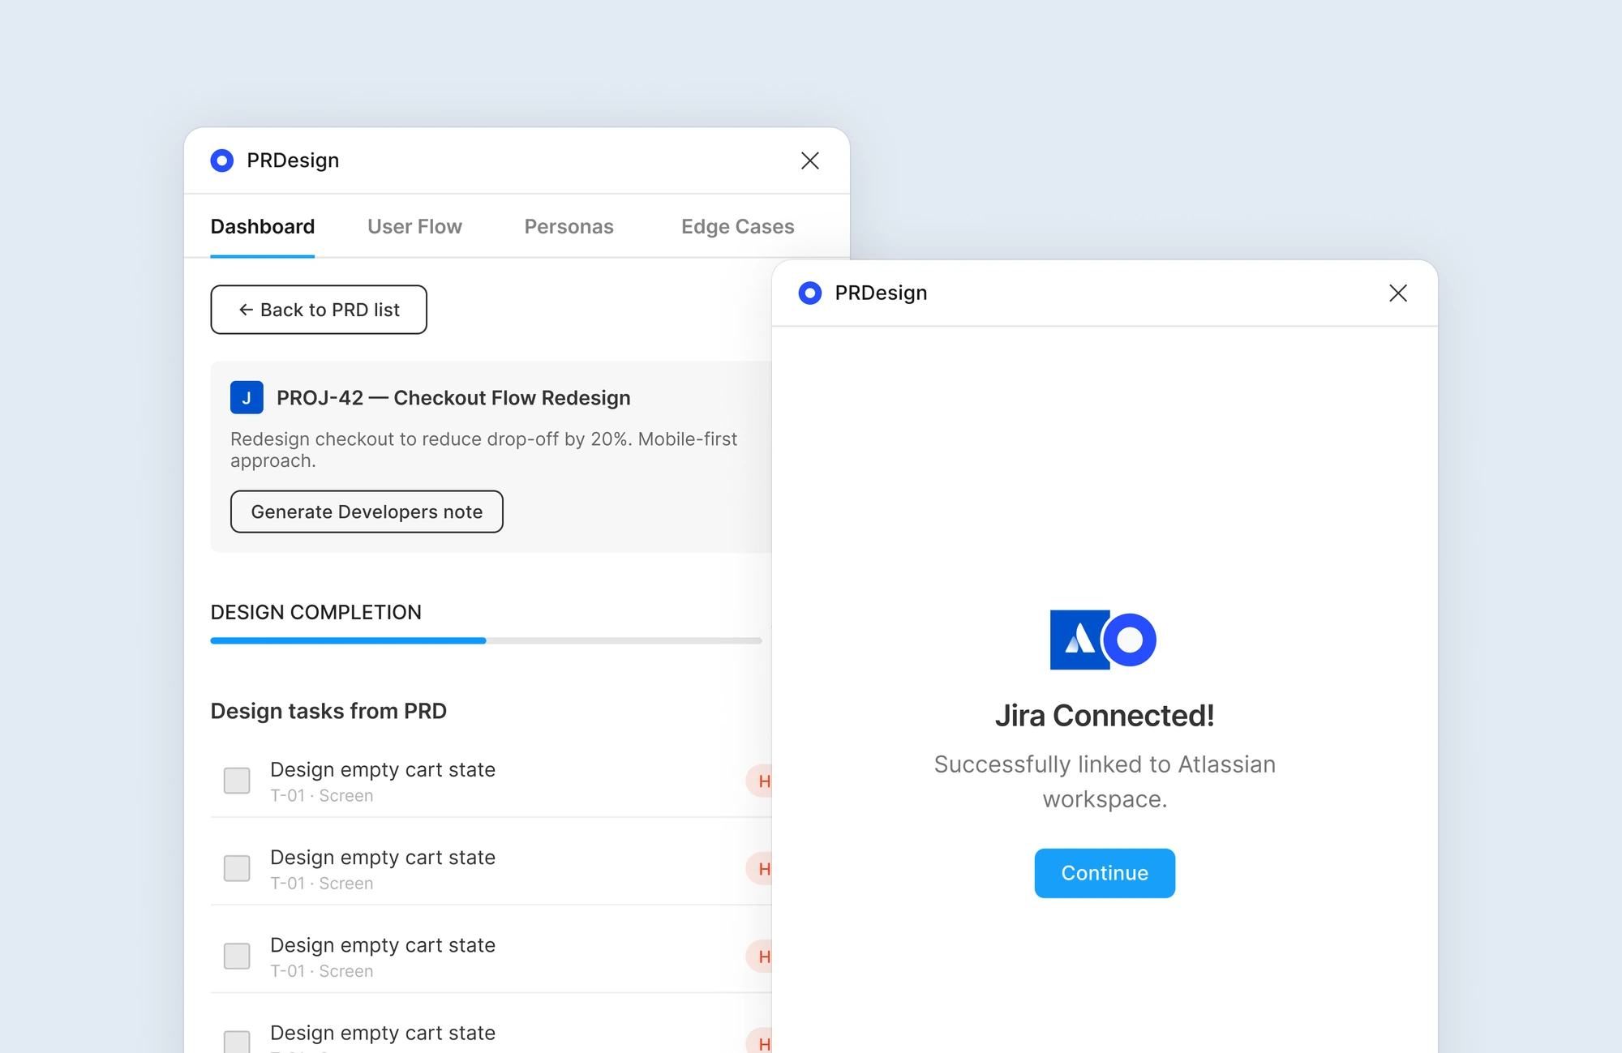Click third task's T-01 · Screen label

coord(321,970)
